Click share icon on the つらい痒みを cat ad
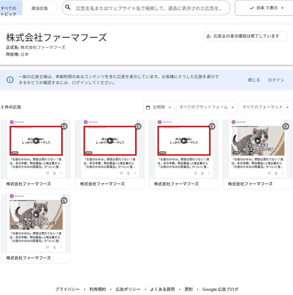Image resolution: width=293 pixels, height=295 pixels. click(276, 173)
